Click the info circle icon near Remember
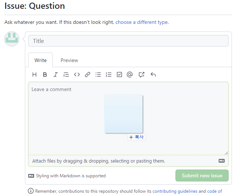This screenshot has height=196, width=233. point(31,191)
